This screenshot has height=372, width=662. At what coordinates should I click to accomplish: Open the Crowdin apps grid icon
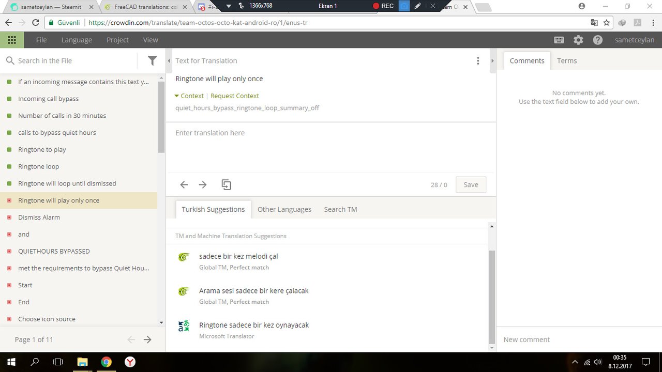coord(12,40)
